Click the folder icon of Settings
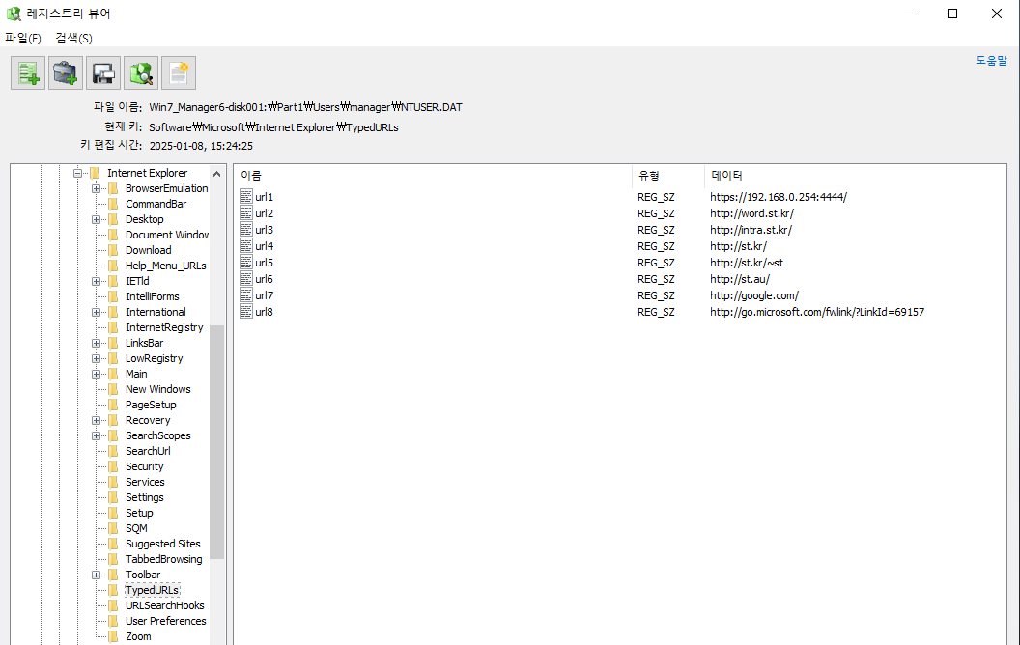The width and height of the screenshot is (1020, 645). click(x=113, y=497)
